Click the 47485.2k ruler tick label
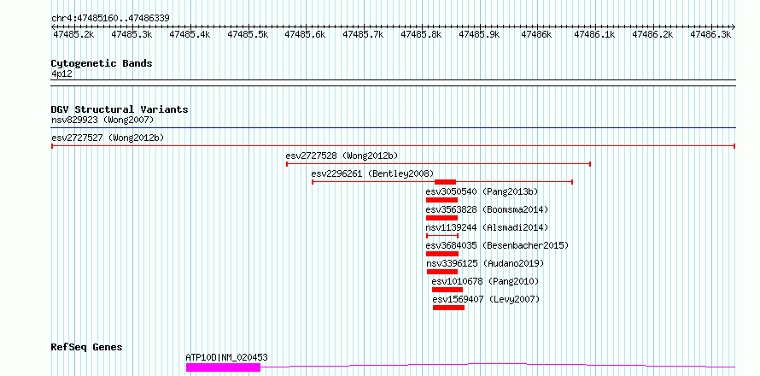Image resolution: width=760 pixels, height=376 pixels. (74, 34)
